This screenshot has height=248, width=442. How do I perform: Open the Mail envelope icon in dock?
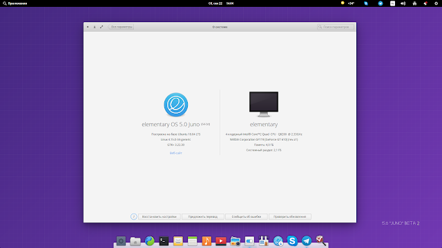click(178, 241)
